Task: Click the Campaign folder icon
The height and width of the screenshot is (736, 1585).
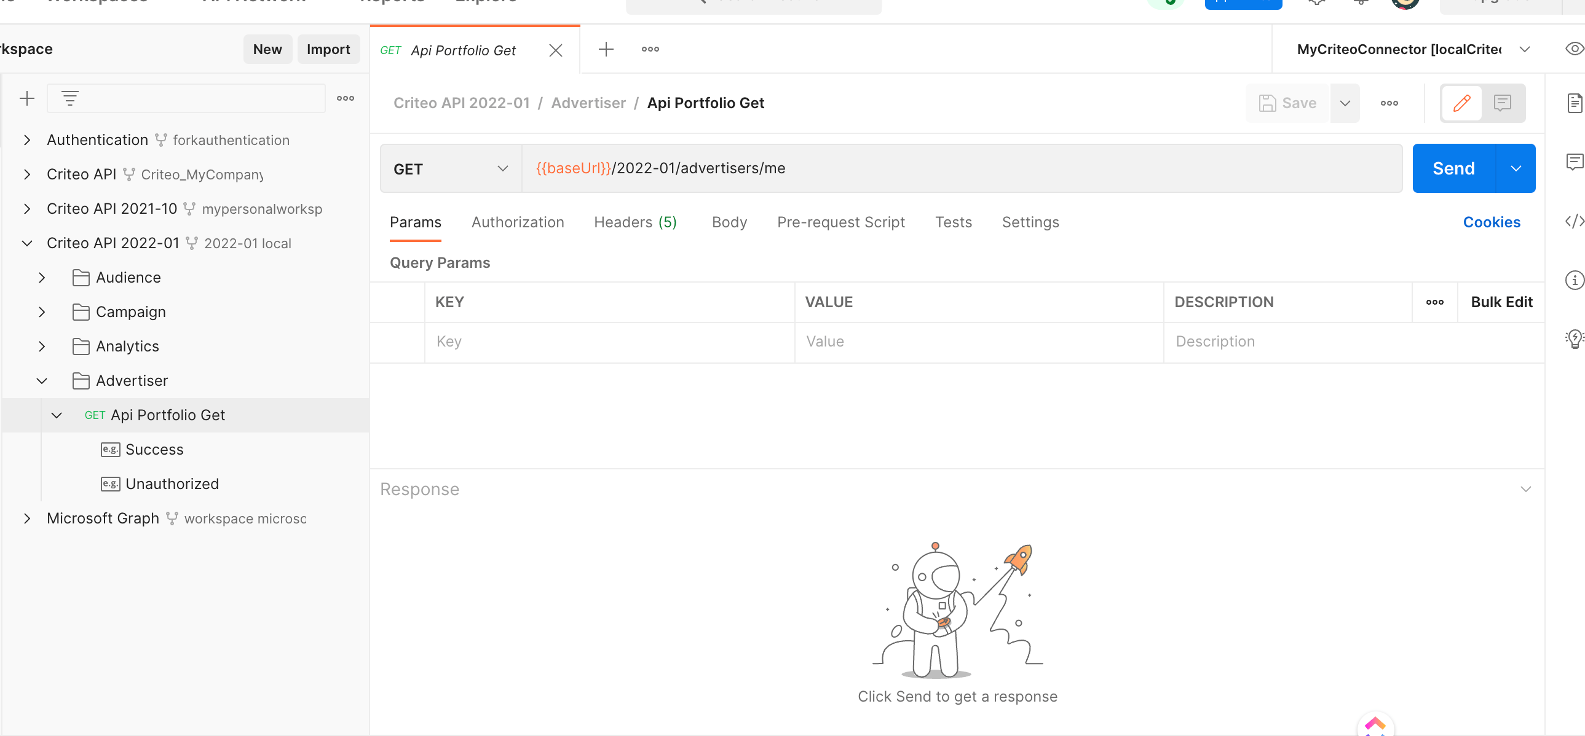Action: point(81,311)
